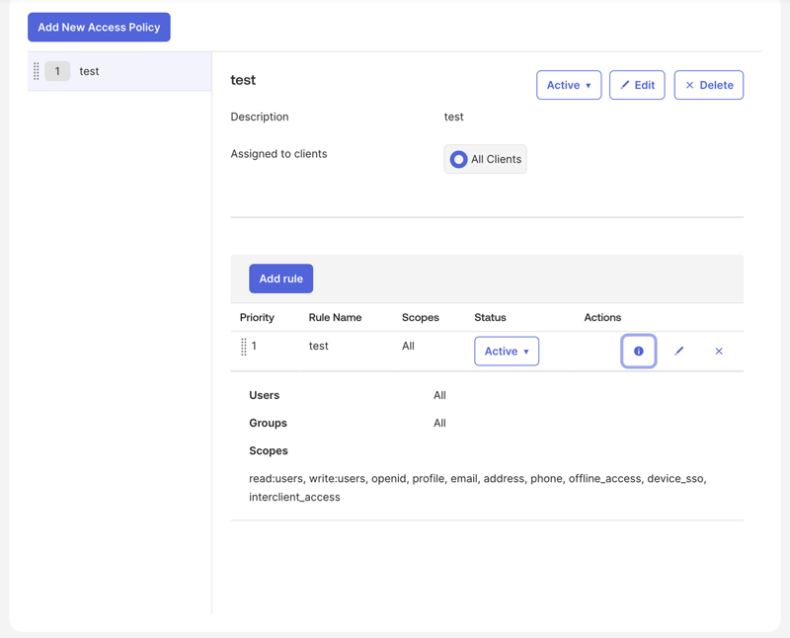Click the Groups value All
The image size is (790, 638).
coord(439,423)
